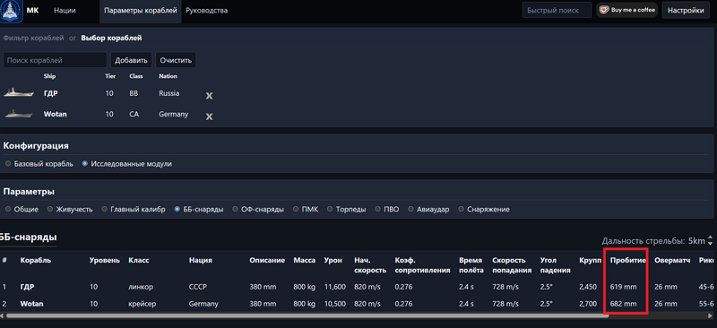This screenshot has height=328, width=717.
Task: Open the Настройки button
Action: coord(686,10)
